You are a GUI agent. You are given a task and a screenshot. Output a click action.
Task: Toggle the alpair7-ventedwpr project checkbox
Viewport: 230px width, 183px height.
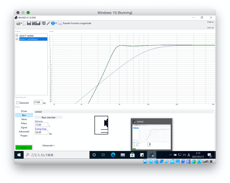(17, 39)
